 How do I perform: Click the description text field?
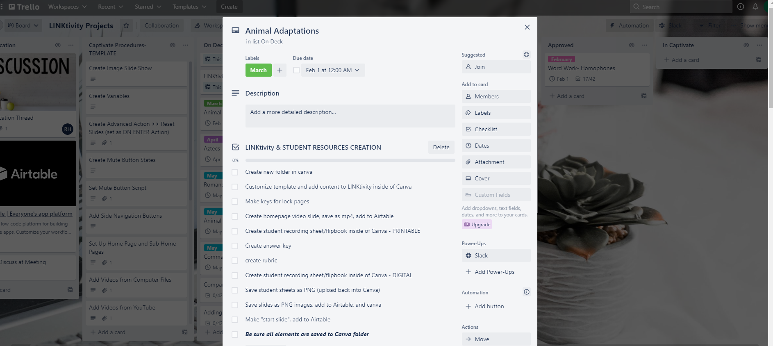tap(350, 116)
